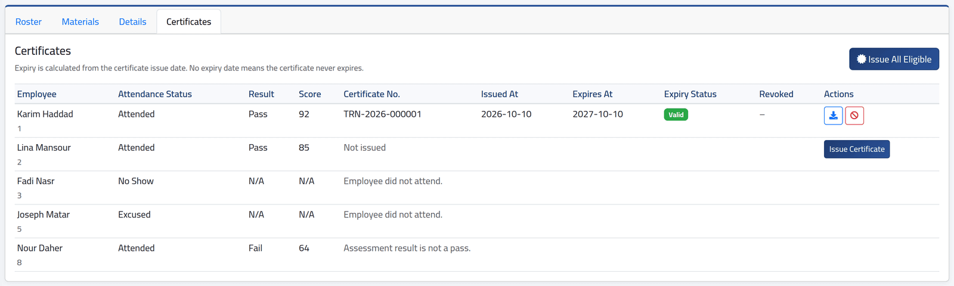The width and height of the screenshot is (954, 286).
Task: Click Karim Haddad's Attended status
Action: click(137, 114)
